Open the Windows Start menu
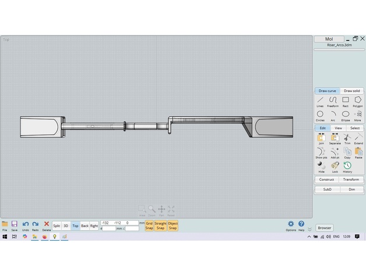The width and height of the screenshot is (366, 275). (x=5, y=237)
